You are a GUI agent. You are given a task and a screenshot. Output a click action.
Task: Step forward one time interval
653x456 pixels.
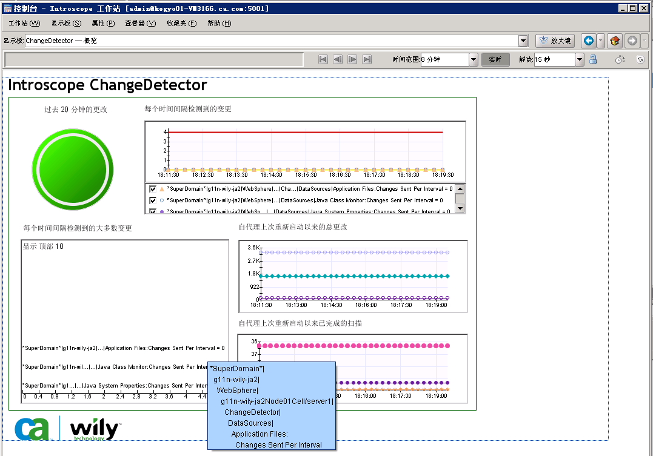(352, 59)
